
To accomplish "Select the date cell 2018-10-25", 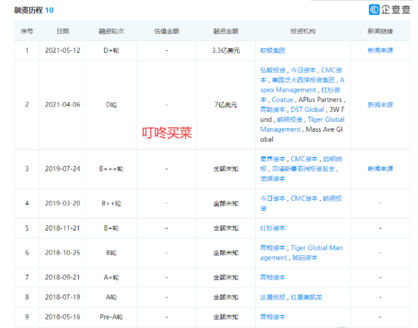I will click(63, 253).
